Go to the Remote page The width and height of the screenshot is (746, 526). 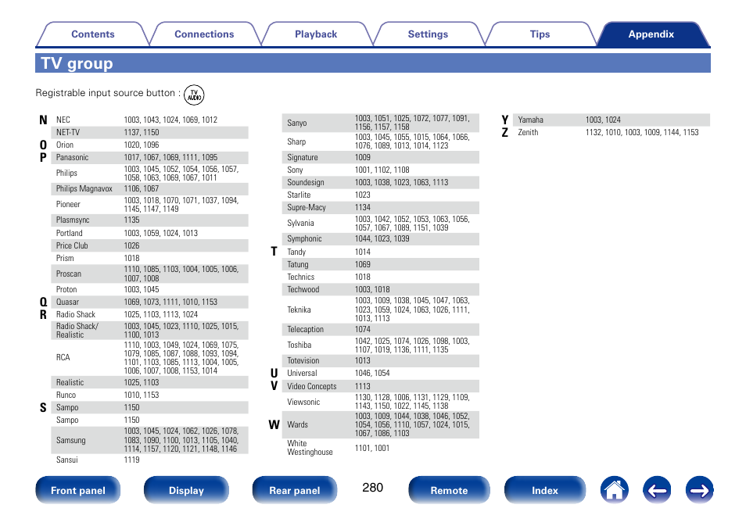[x=449, y=490]
